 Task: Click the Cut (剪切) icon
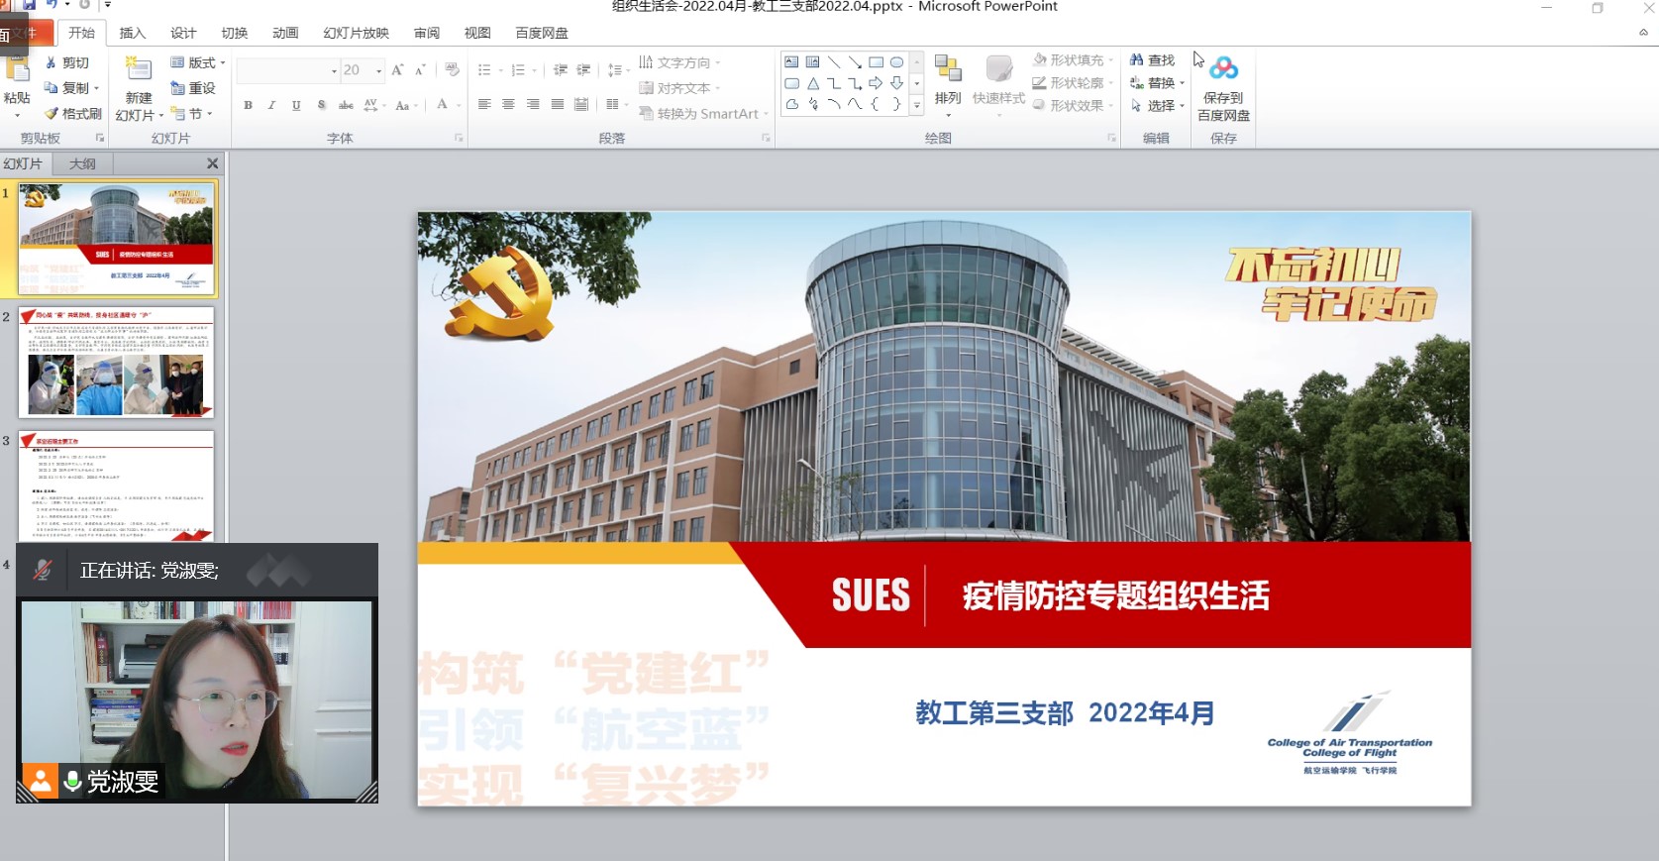[52, 62]
